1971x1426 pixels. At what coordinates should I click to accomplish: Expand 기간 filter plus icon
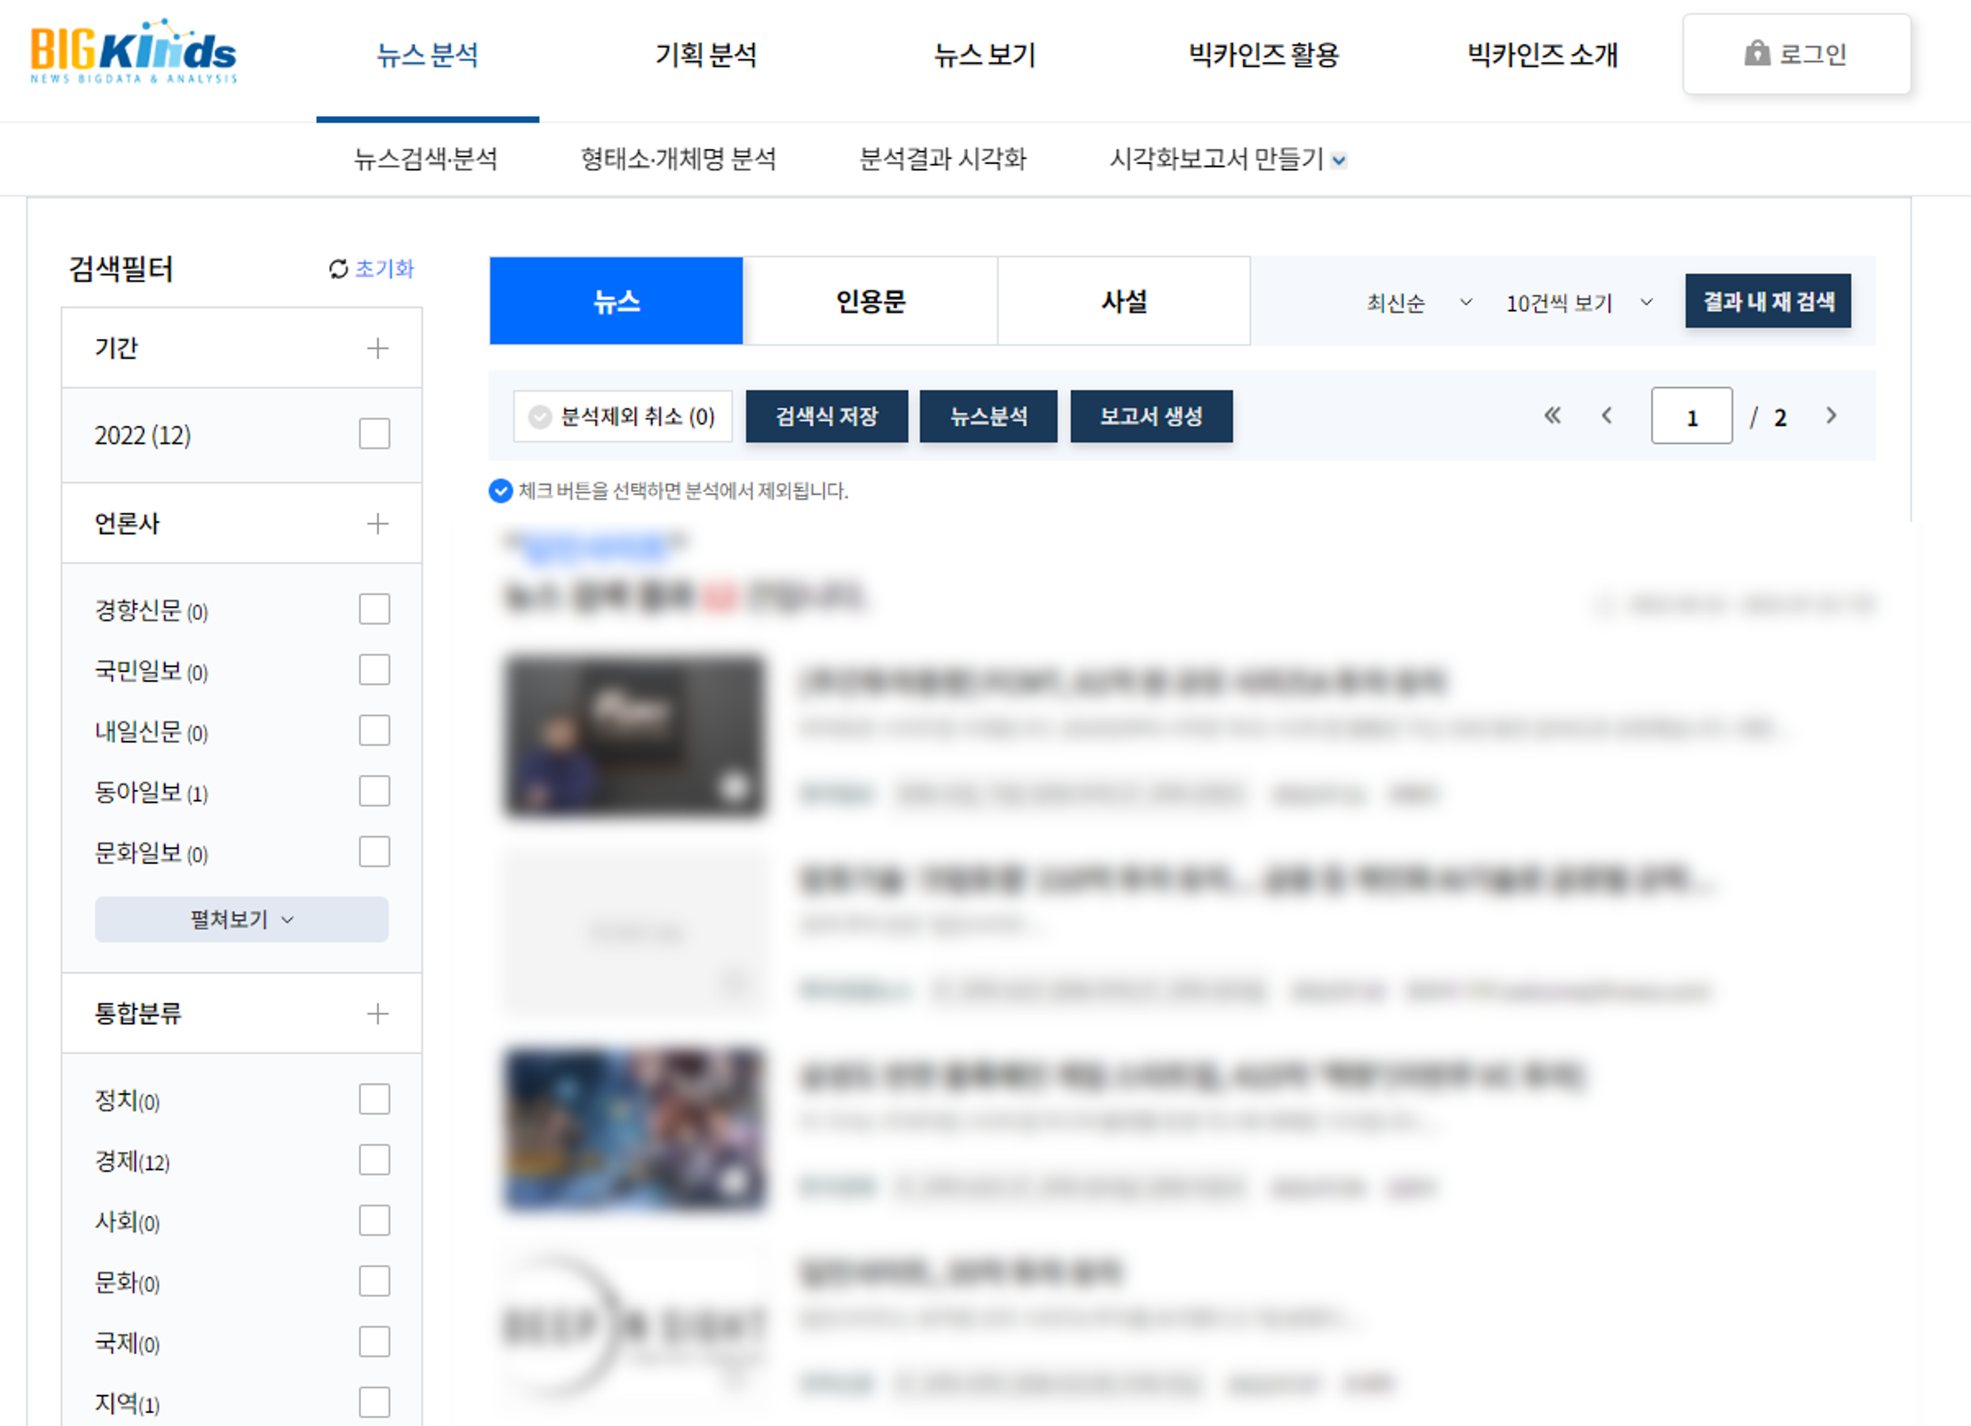pos(377,349)
